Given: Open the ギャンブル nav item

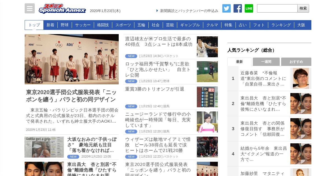Looking at the screenshot, I should pos(190,25).
